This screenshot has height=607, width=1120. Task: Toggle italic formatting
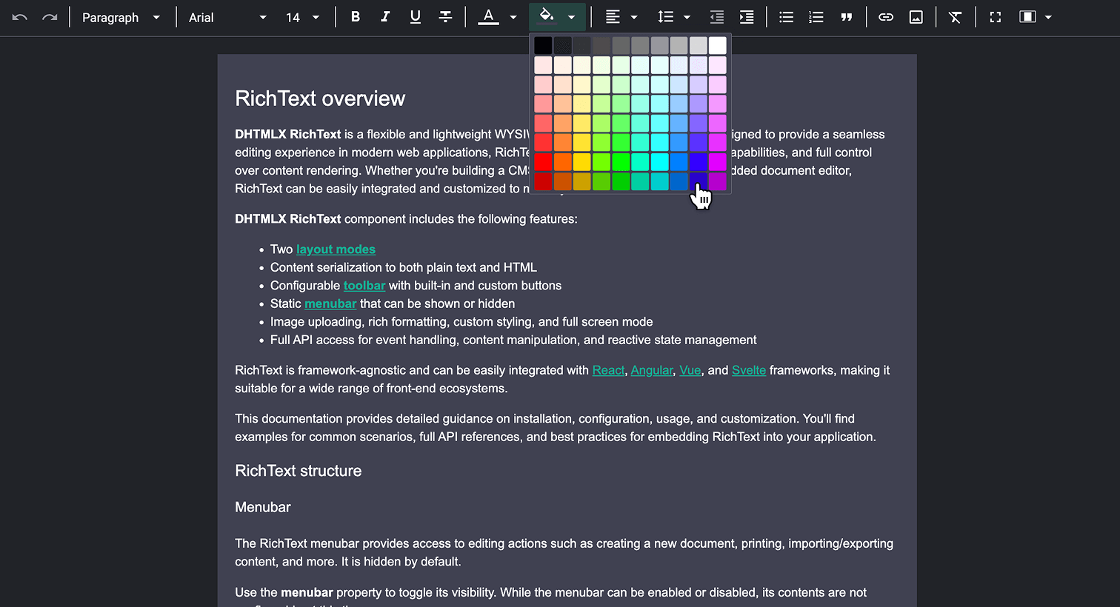point(385,17)
